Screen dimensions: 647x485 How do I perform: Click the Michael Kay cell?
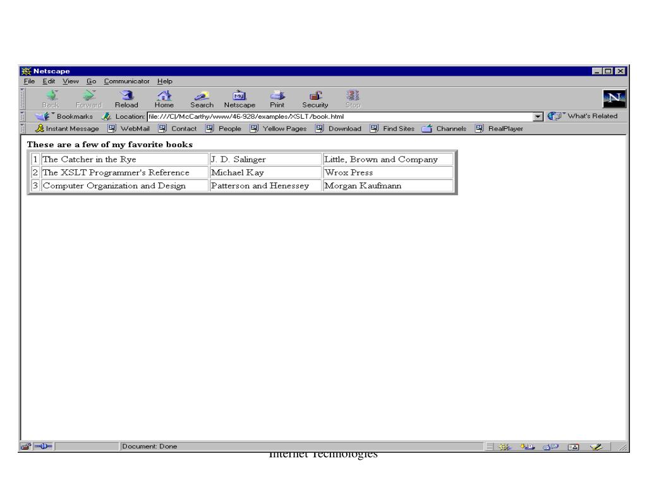265,172
